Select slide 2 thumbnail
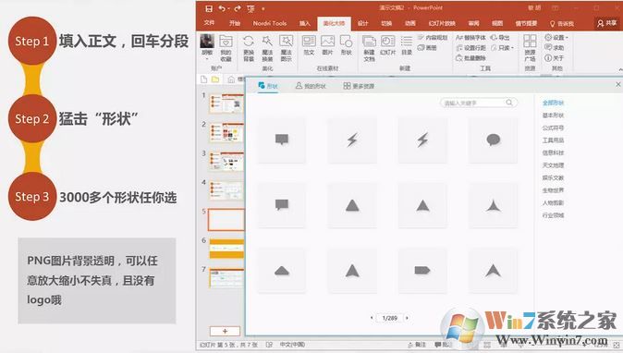The height and width of the screenshot is (353, 623). pos(226,133)
